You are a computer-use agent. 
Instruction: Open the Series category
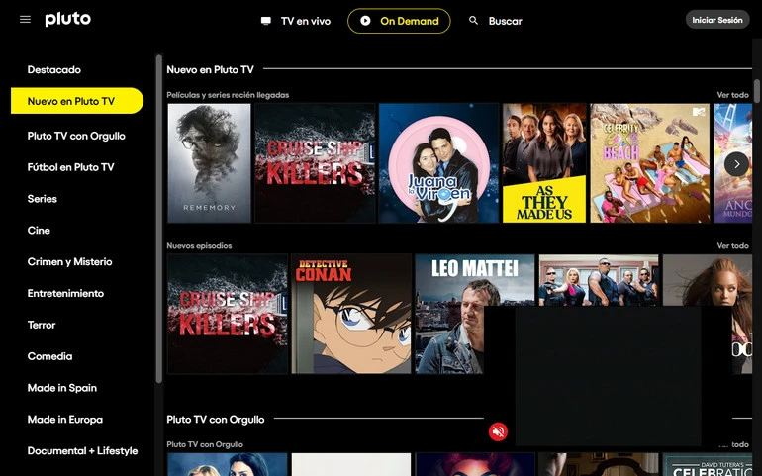pos(43,199)
